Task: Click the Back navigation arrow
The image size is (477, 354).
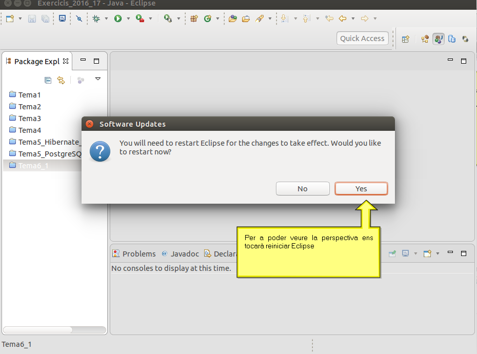Action: point(343,18)
